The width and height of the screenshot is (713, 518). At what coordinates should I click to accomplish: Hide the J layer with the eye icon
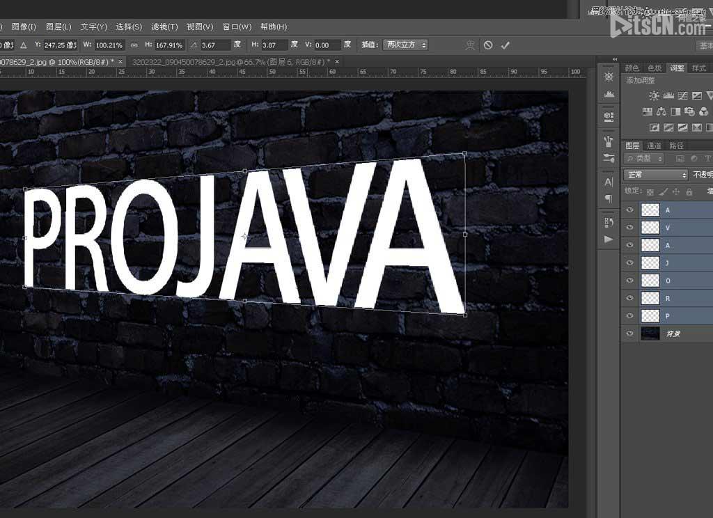[630, 262]
